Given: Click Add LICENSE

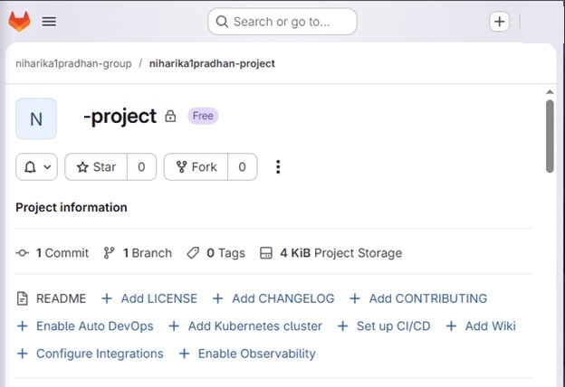Looking at the screenshot, I should pos(149,298).
